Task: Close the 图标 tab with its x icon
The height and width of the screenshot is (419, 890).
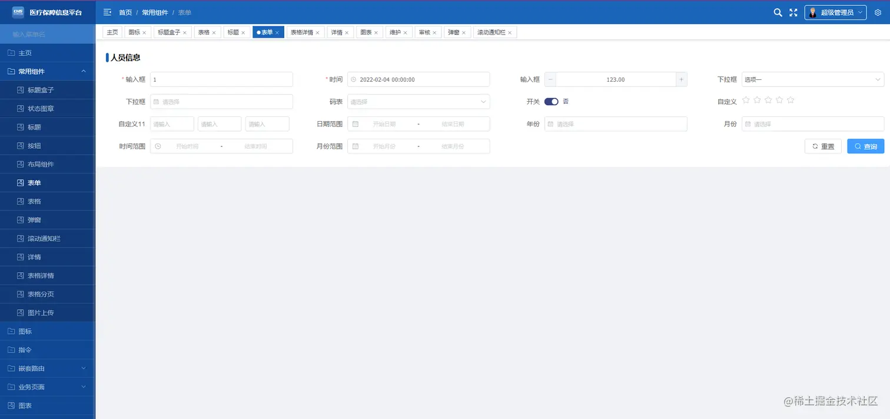Action: coord(144,32)
